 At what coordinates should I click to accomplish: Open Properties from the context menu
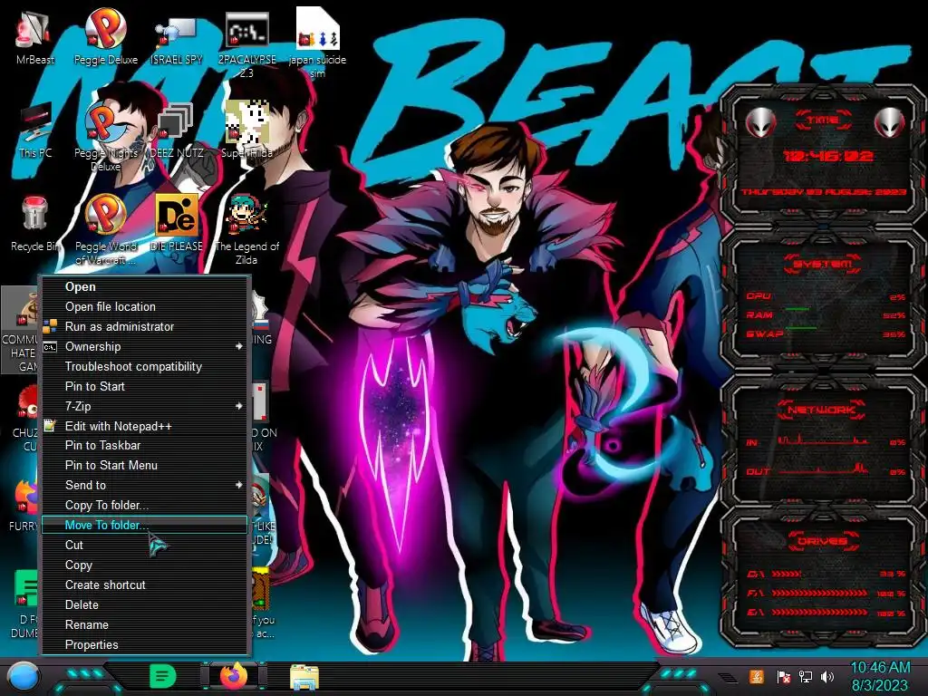[x=144, y=644]
